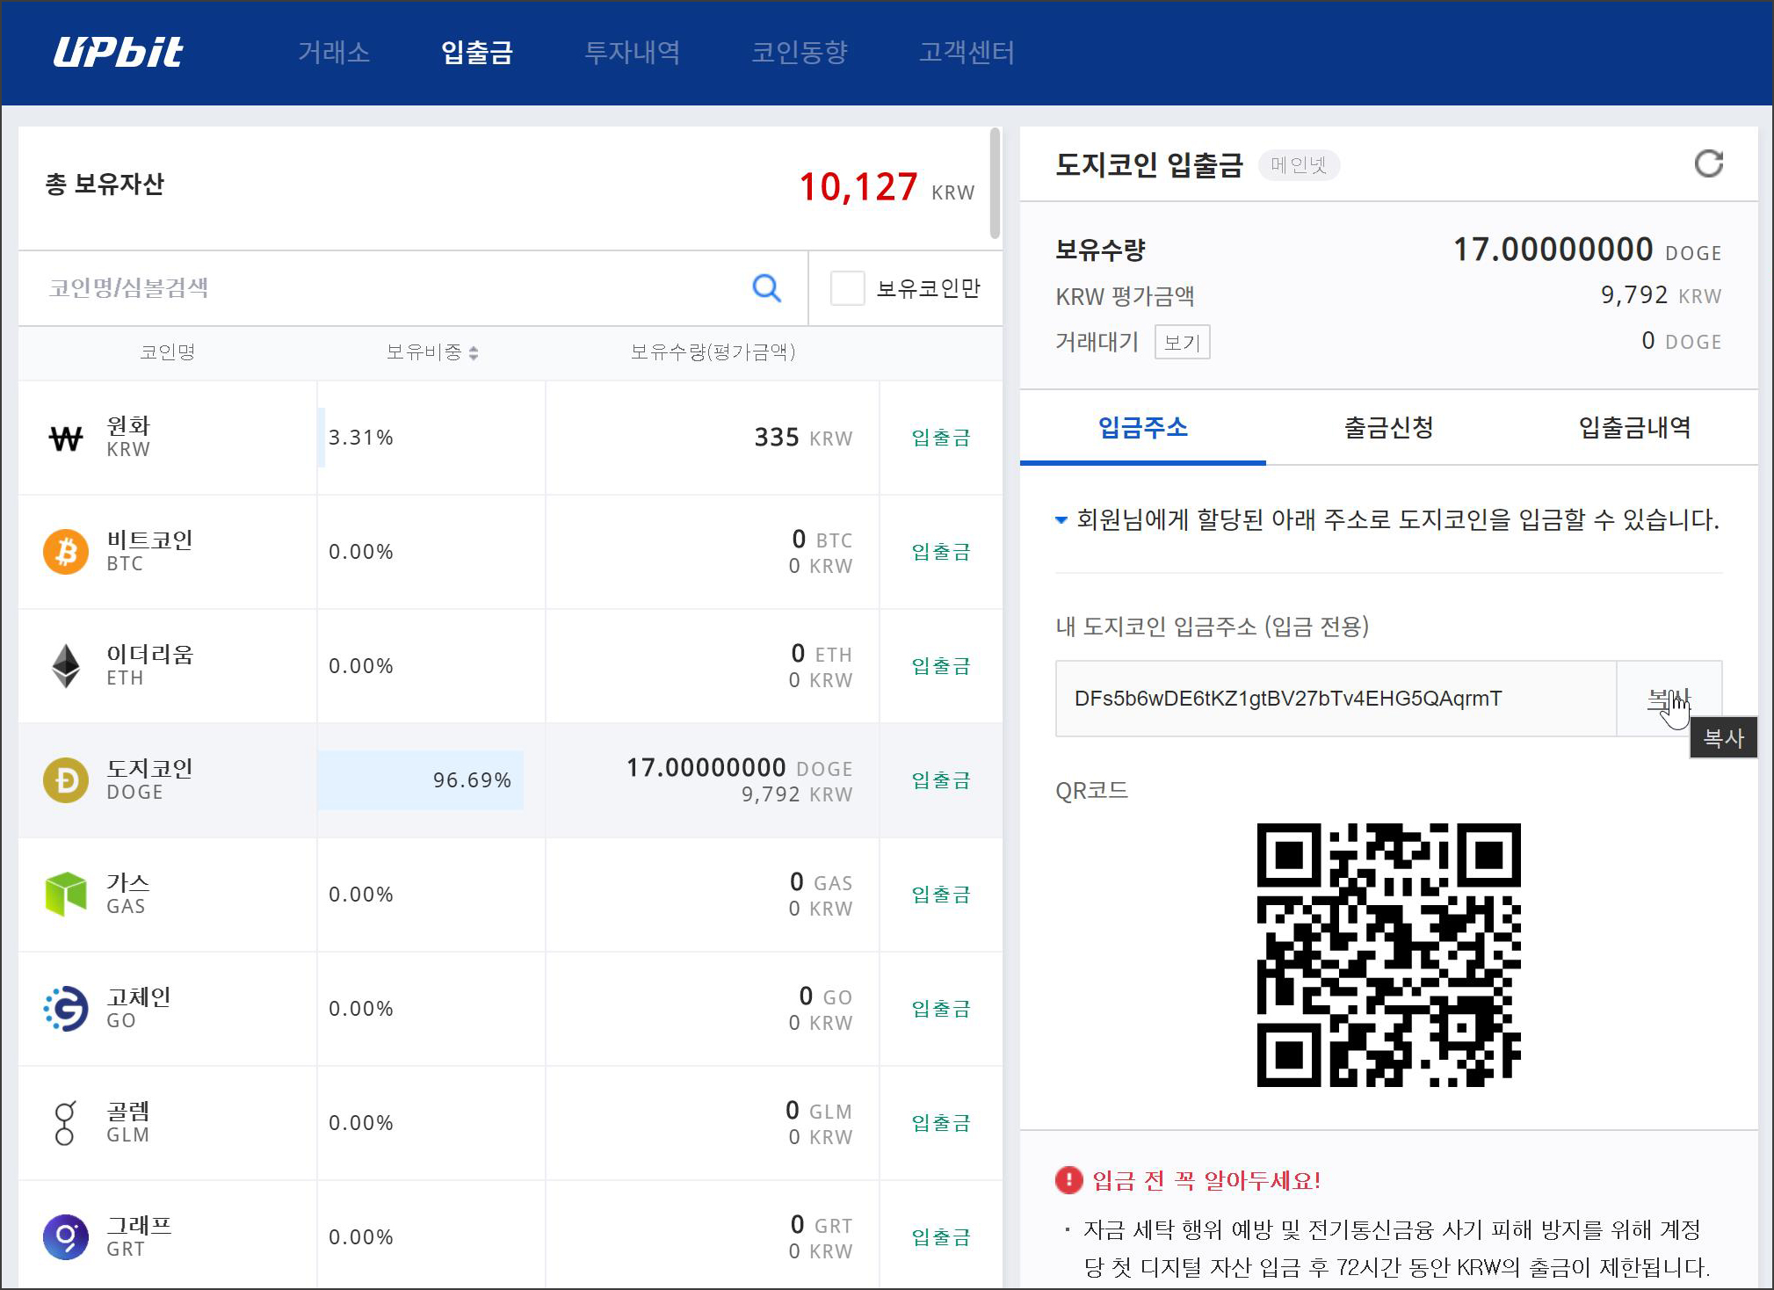Switch to the 입출금내역 tab
Viewport: 1774px width, 1290px height.
1634,428
